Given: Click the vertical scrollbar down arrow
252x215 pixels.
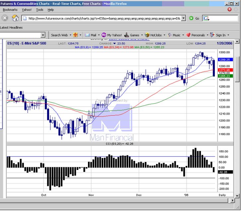Looking at the screenshot, I should 237,196.
